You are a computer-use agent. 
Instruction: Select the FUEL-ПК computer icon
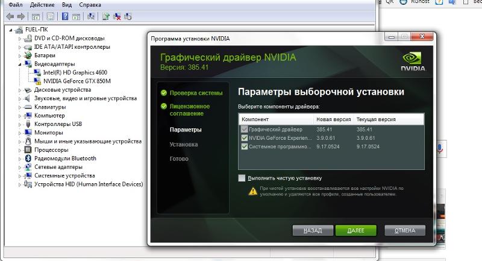coord(19,30)
